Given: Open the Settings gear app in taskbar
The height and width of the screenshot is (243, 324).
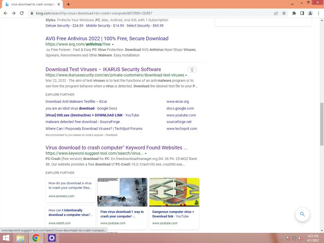Looking at the screenshot, I should (x=52, y=238).
